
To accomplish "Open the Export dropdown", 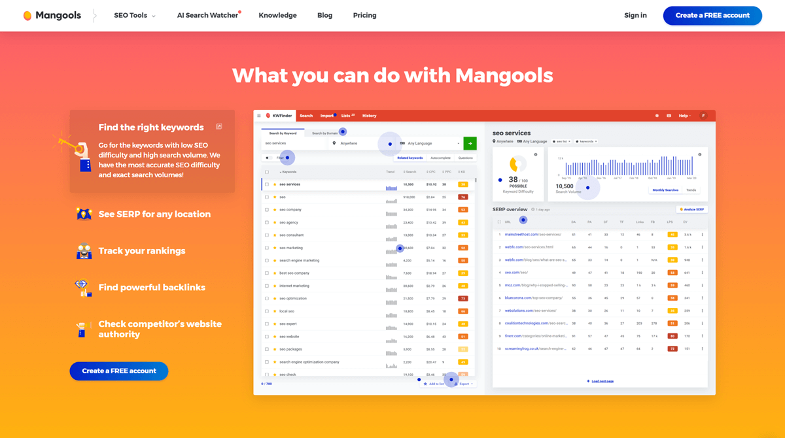I will [x=464, y=384].
